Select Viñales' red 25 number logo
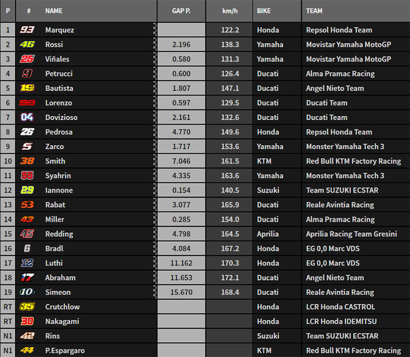This screenshot has width=410, height=357. [x=27, y=59]
